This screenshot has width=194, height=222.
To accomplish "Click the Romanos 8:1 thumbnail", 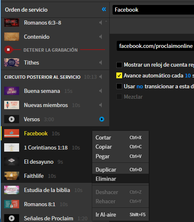I will tap(12, 204).
